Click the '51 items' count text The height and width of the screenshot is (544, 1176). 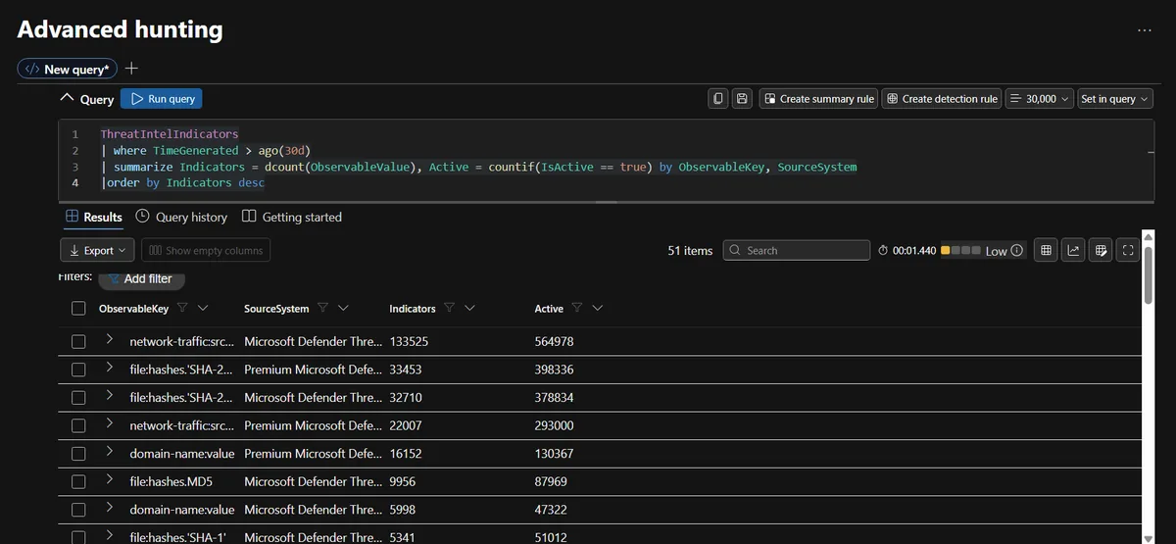[x=690, y=251]
